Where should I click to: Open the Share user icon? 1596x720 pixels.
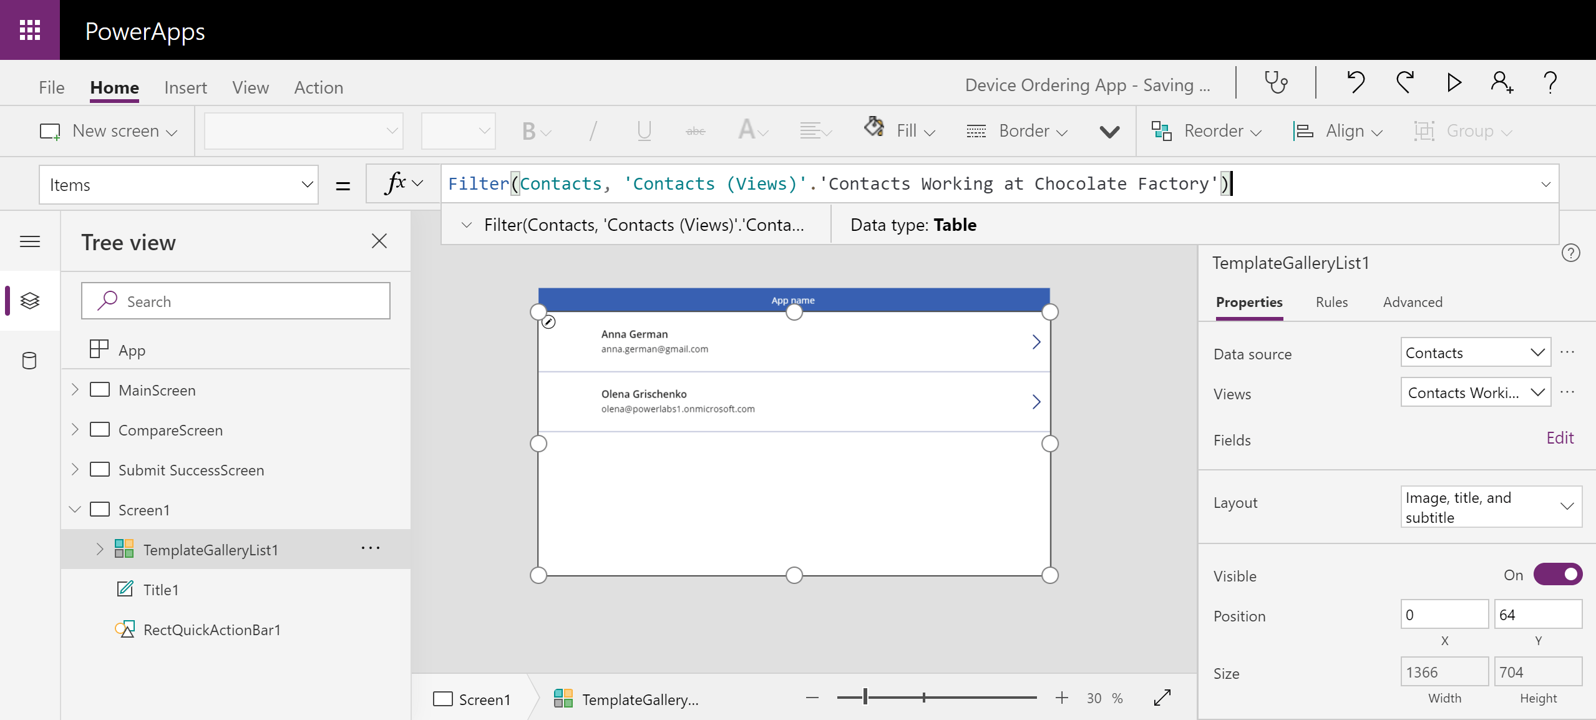click(1502, 82)
